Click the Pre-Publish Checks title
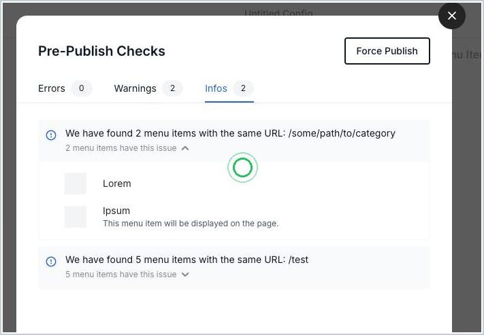484x335 pixels. (x=101, y=51)
